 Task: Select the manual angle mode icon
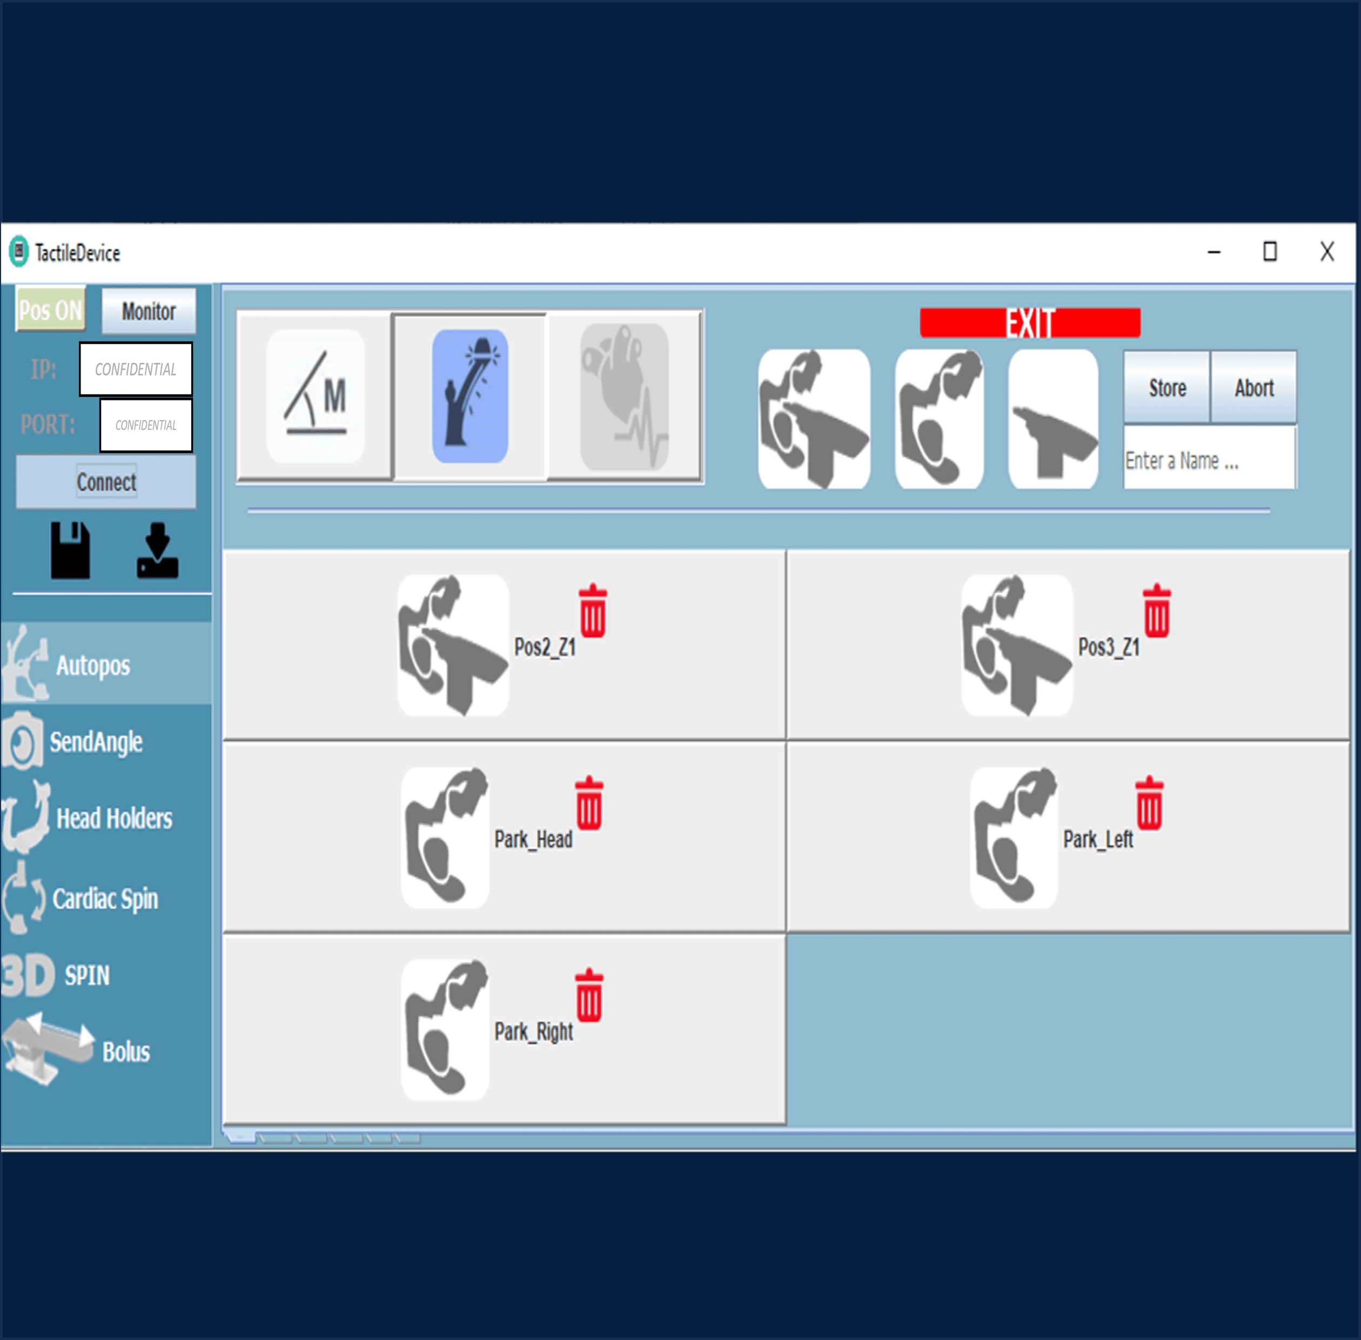pyautogui.click(x=316, y=396)
